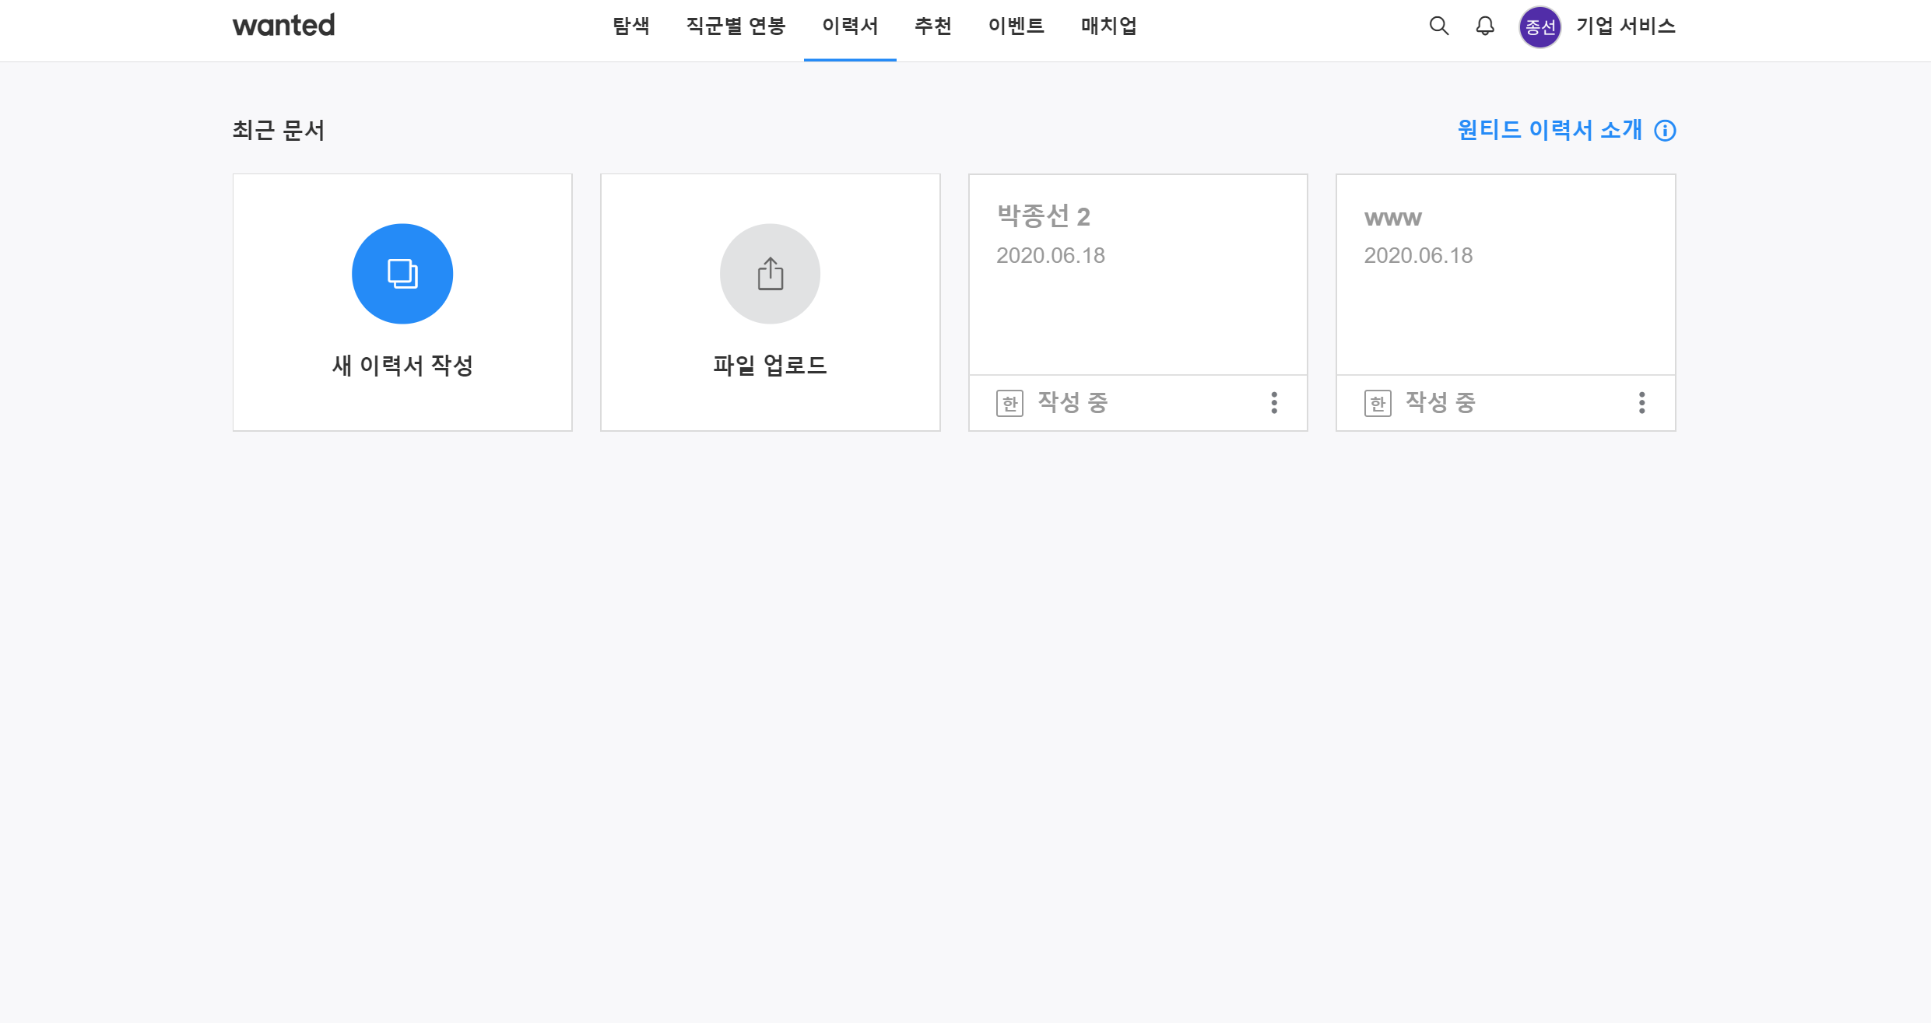Image resolution: width=1931 pixels, height=1023 pixels.
Task: Click the 2020.06.18 date on 박종선 2
Action: [1050, 255]
